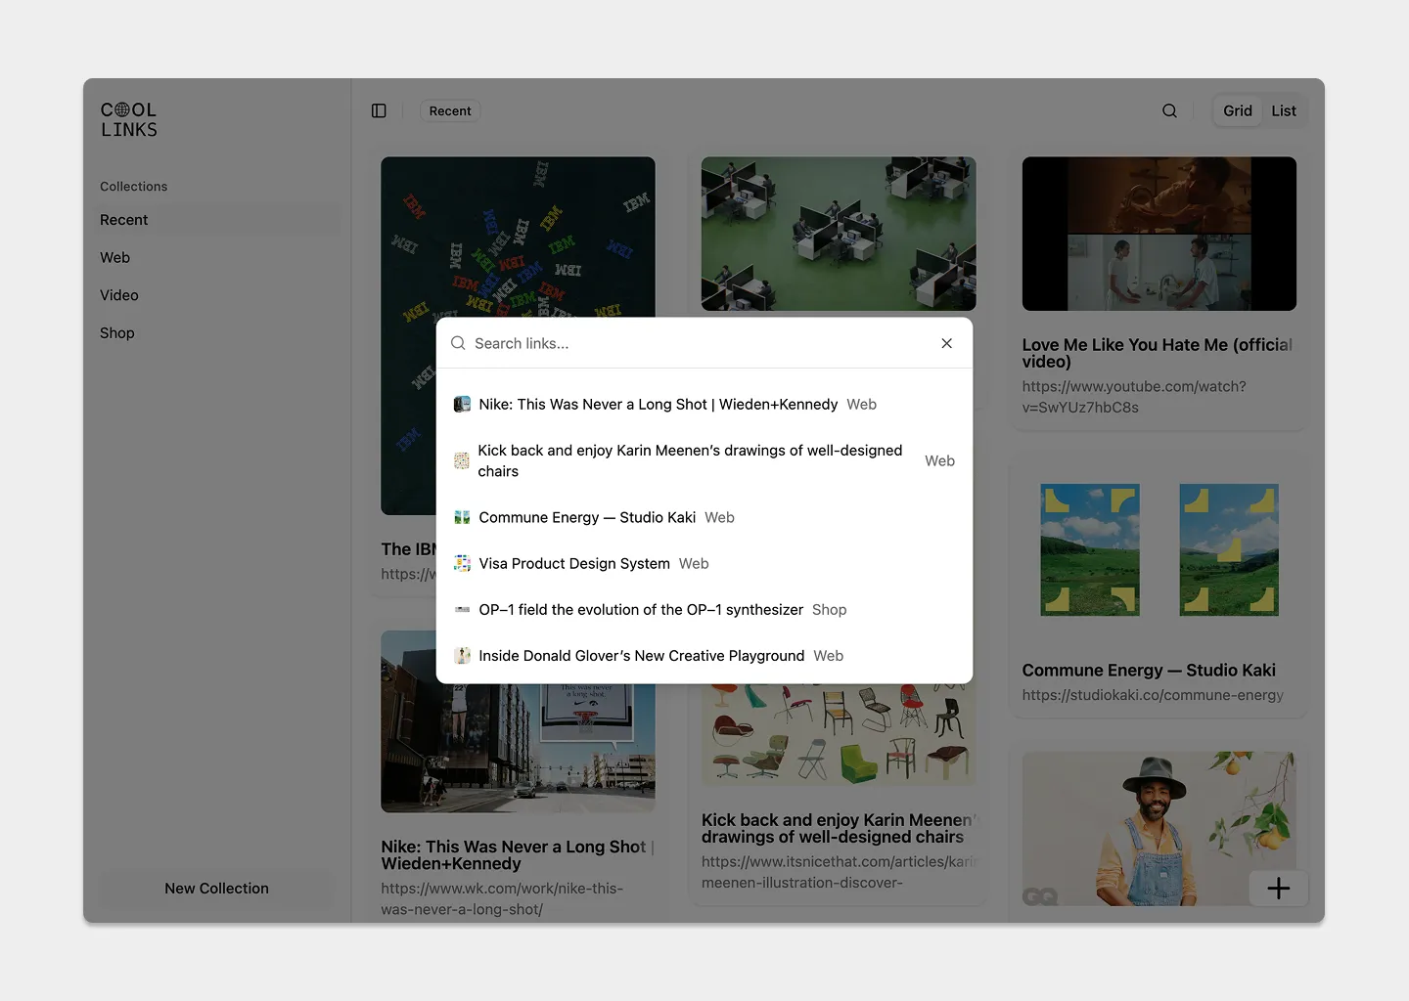This screenshot has height=1001, width=1409.
Task: Click the Recent breadcrumb chip
Action: click(x=450, y=110)
